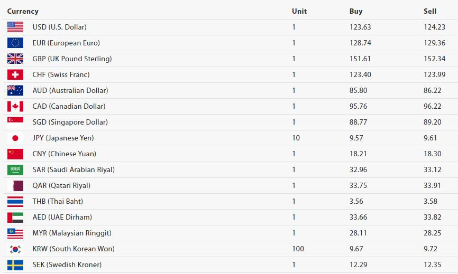The height and width of the screenshot is (274, 458).
Task: Select the MYR (Malaysian Ringgit) row label
Action: coord(72,233)
